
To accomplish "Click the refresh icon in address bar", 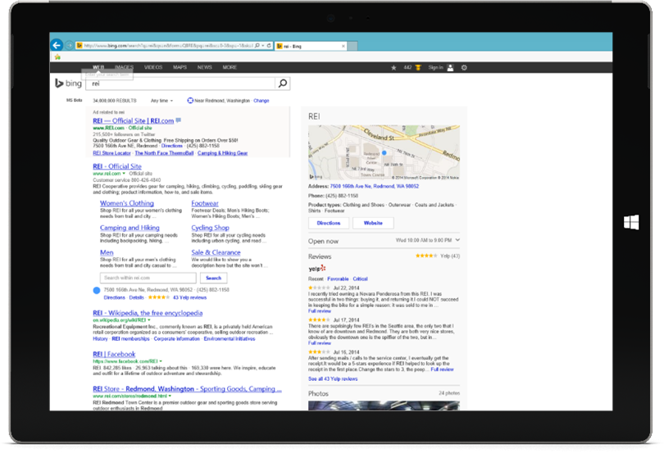I will point(269,45).
